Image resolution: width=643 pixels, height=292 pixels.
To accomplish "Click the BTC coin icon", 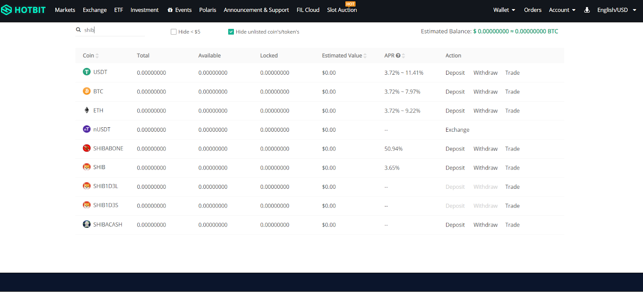I will pyautogui.click(x=86, y=91).
